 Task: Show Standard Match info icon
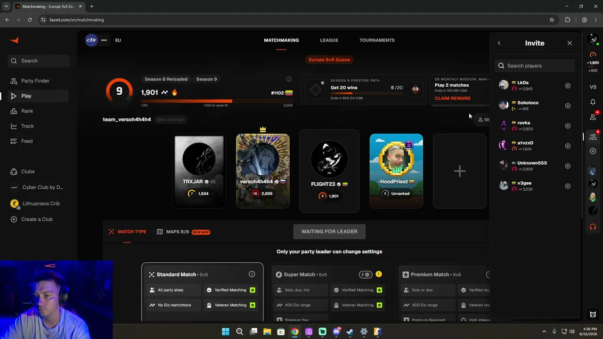[x=252, y=274]
